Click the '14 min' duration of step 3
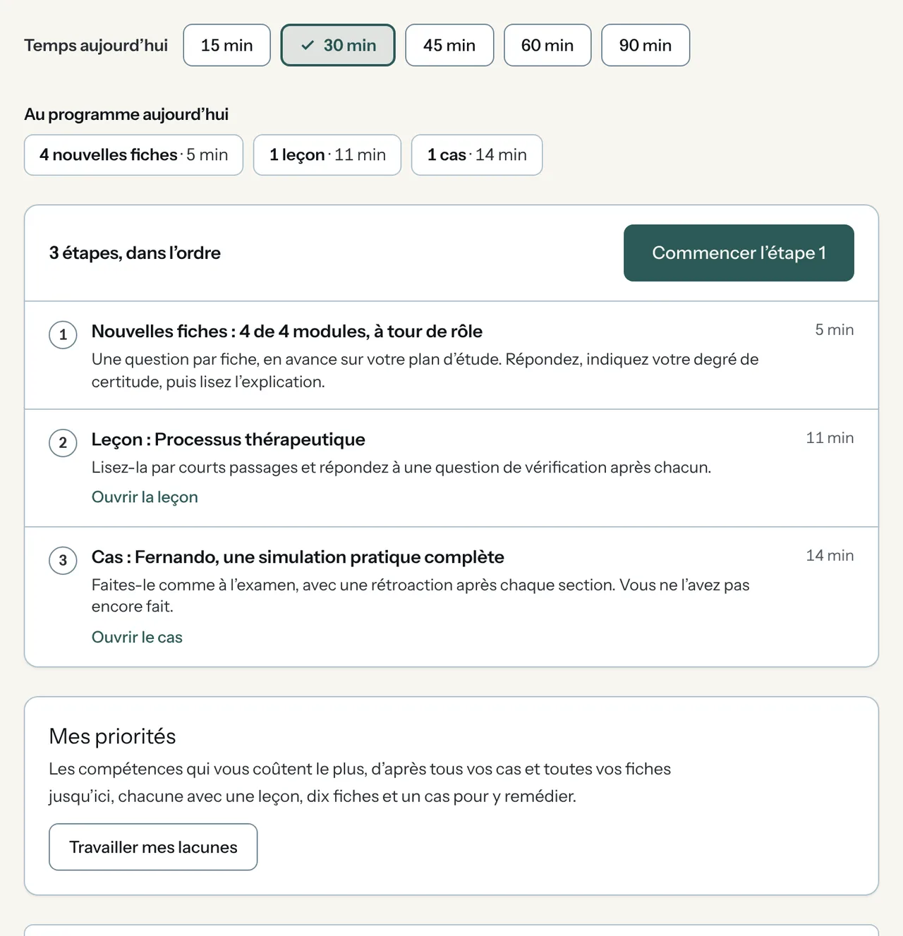Image resolution: width=903 pixels, height=936 pixels. (830, 555)
